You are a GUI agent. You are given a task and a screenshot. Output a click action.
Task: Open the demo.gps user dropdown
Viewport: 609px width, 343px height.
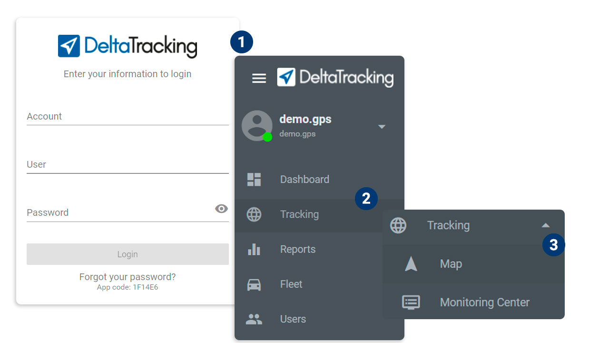coord(382,126)
